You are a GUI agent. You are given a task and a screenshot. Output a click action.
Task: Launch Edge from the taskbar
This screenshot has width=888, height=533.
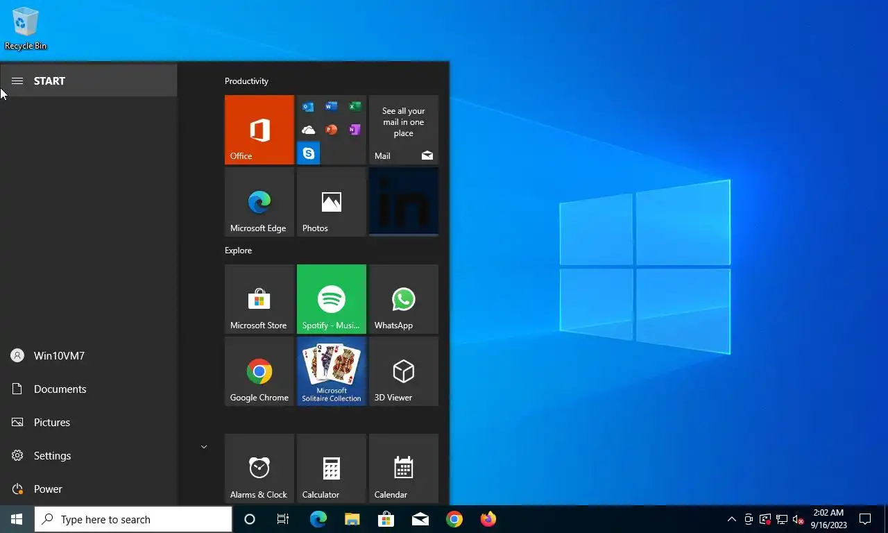pos(318,519)
